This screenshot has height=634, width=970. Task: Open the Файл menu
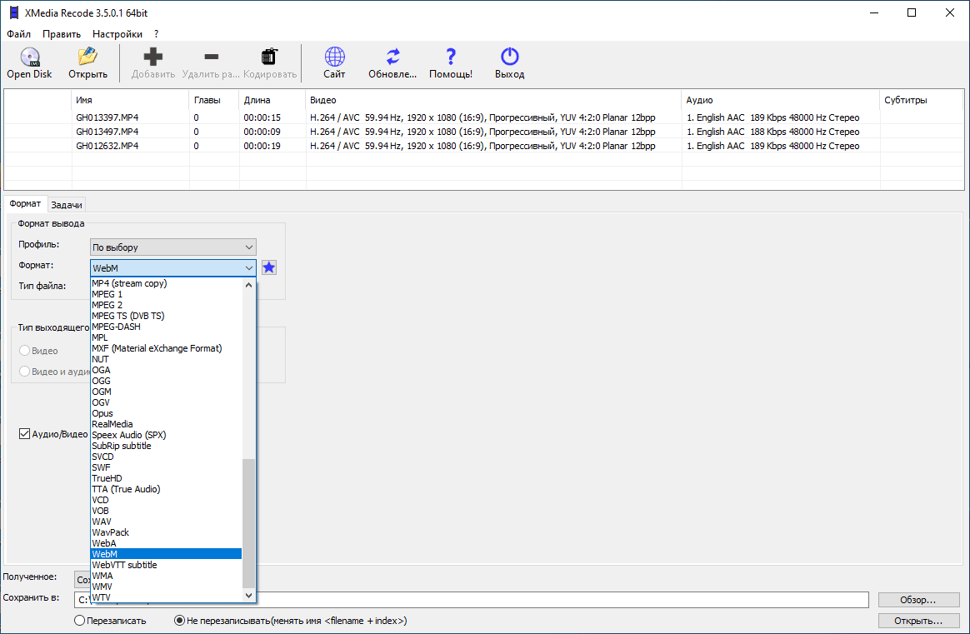point(18,34)
